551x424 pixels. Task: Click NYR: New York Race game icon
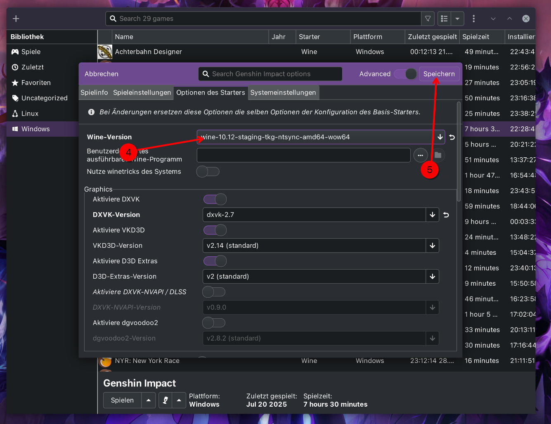[x=106, y=361]
